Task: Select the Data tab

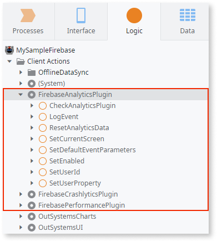Action: [187, 21]
